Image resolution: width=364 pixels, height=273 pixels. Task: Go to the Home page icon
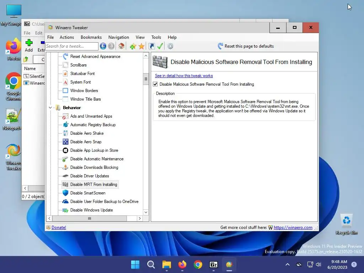point(121,46)
